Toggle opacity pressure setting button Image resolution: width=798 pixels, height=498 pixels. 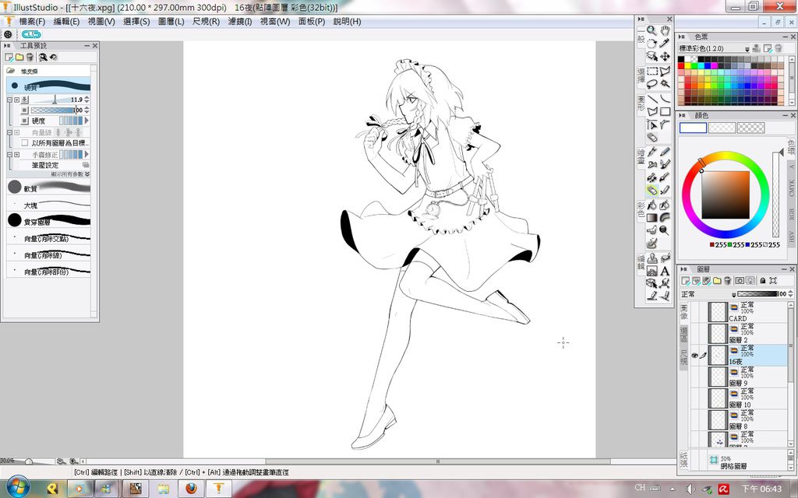tap(24, 110)
